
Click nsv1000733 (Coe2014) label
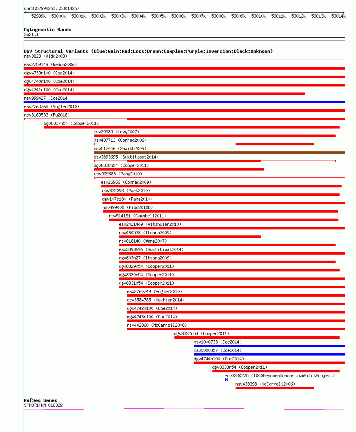[x=218, y=342]
